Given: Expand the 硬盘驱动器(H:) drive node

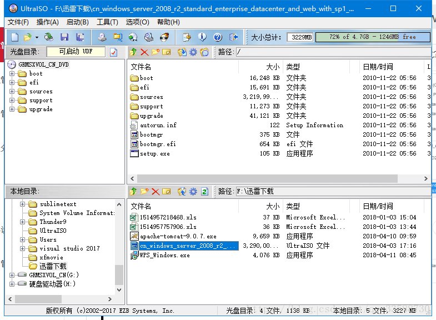Looking at the screenshot, I should pos(12,284).
